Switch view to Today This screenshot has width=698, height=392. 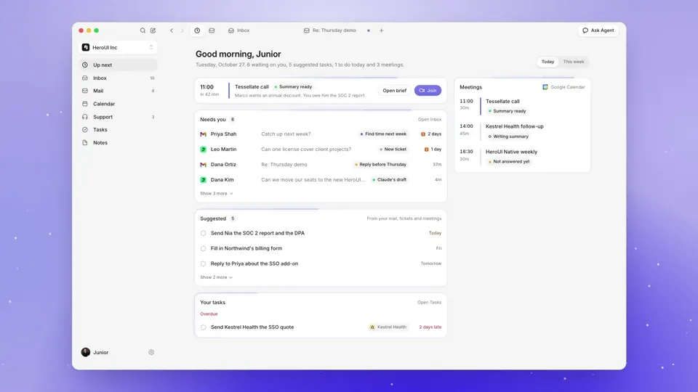548,62
